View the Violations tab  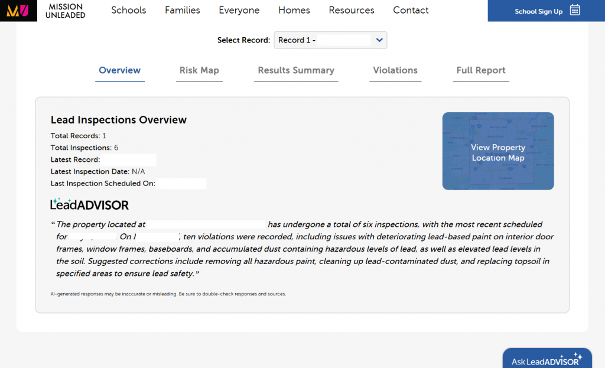[x=395, y=70]
